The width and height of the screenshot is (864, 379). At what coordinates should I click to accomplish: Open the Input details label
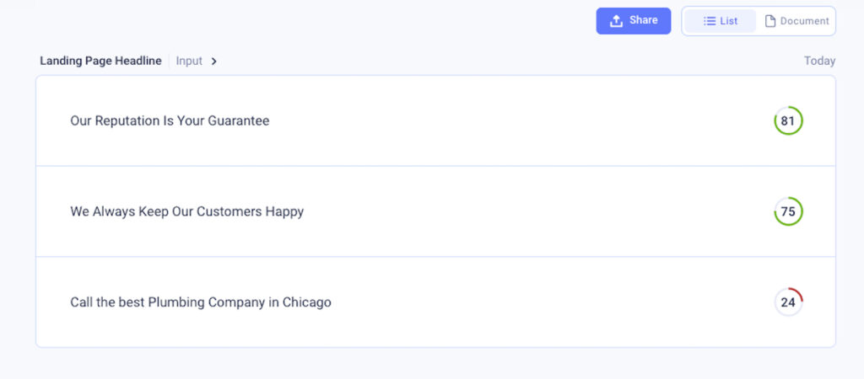tap(189, 61)
